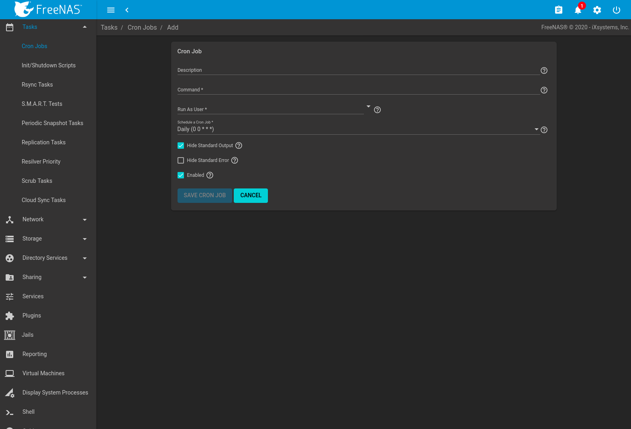631x429 pixels.
Task: Enable the Hide Standard Error checkbox
Action: pyautogui.click(x=181, y=160)
